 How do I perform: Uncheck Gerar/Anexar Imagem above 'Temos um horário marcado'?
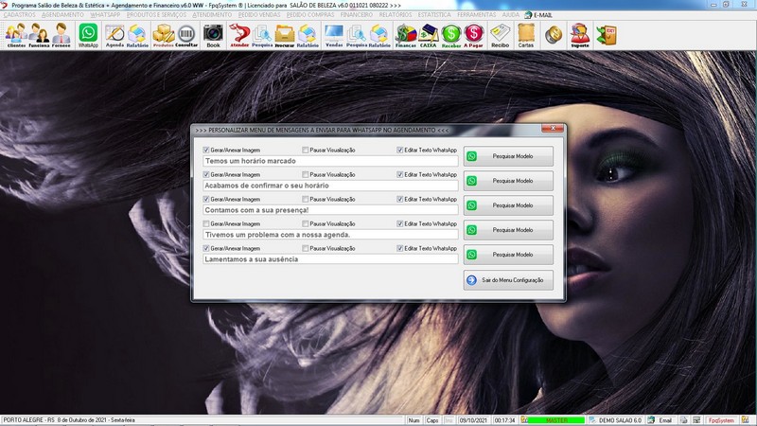[x=206, y=150]
